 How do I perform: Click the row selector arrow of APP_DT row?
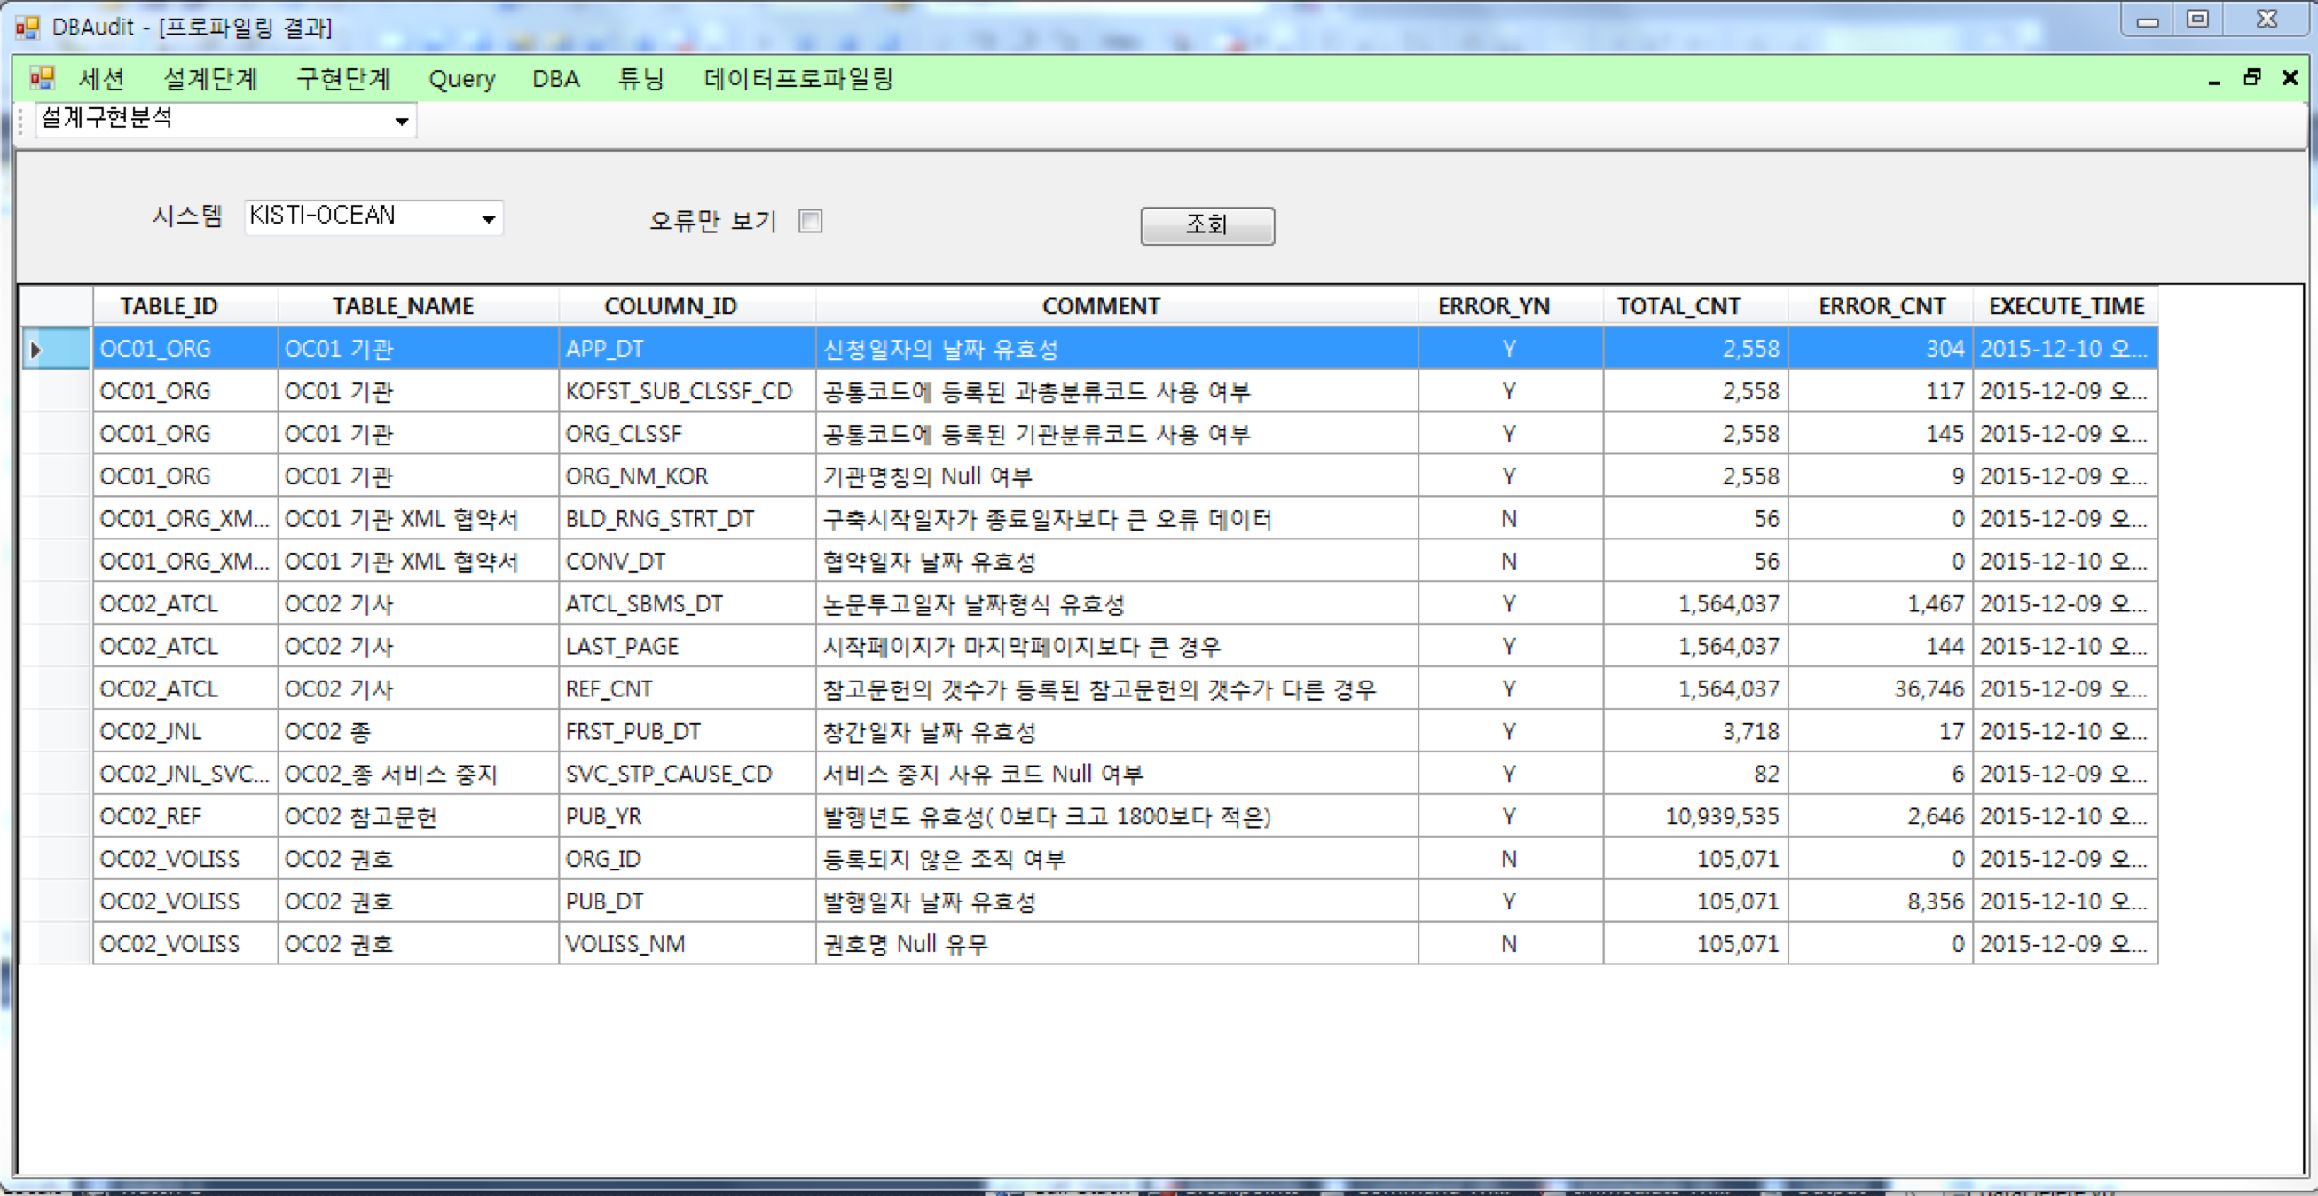point(56,350)
